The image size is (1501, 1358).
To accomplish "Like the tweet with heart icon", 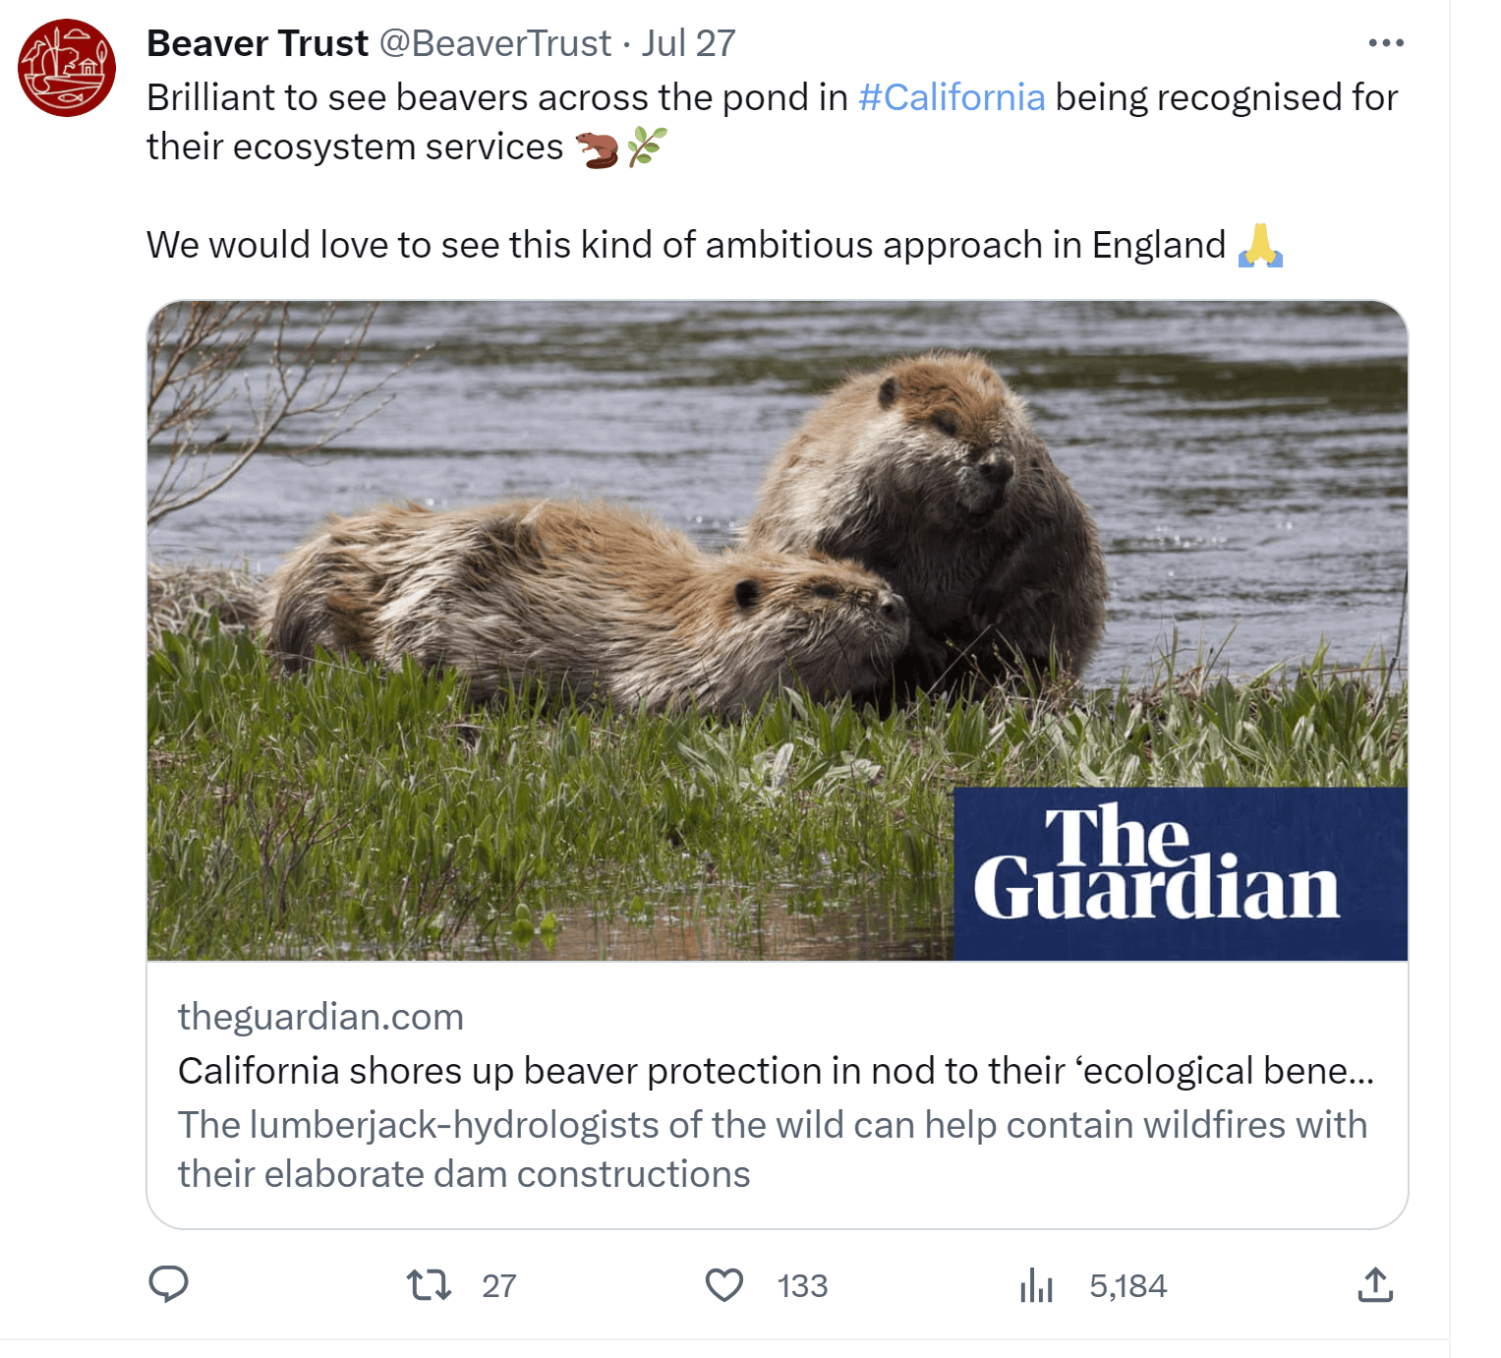I will [724, 1284].
